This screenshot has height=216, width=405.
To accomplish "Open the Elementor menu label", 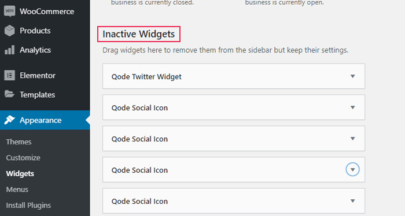I will (38, 76).
